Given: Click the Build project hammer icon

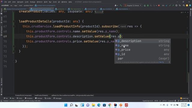Looking at the screenshot, I should click(121, 5).
